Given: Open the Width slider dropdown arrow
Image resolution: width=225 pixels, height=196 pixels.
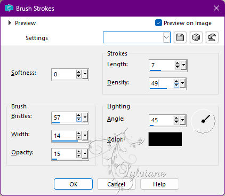Looking at the screenshot, I should [85, 136].
